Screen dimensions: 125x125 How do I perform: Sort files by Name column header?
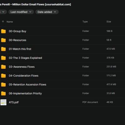point(10,22)
